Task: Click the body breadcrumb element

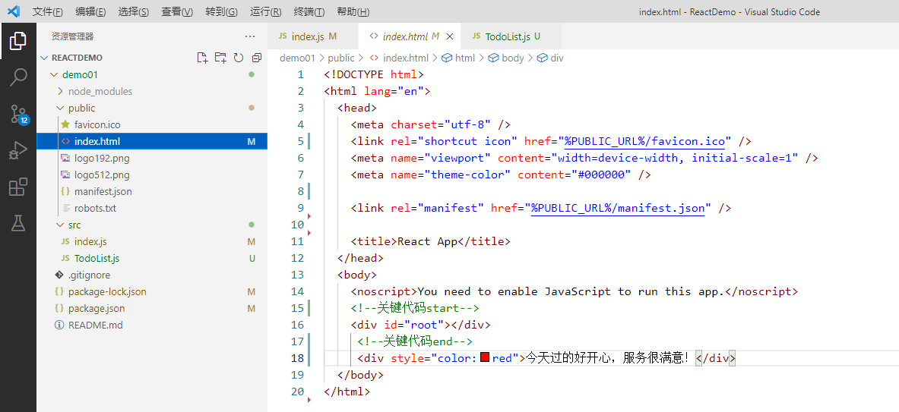Action: click(505, 58)
